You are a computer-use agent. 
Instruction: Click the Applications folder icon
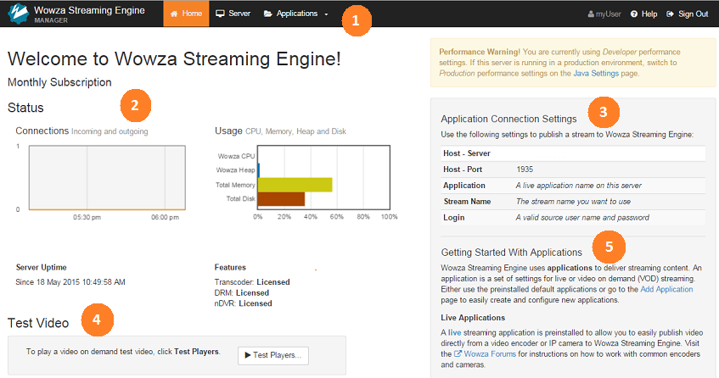pos(268,14)
